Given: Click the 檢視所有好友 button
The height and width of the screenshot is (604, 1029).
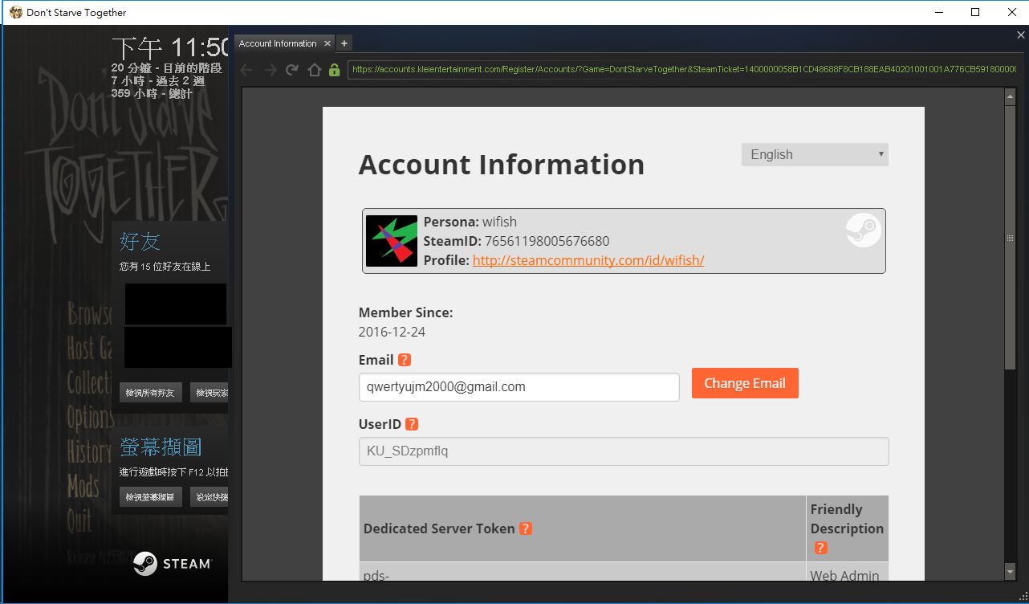Looking at the screenshot, I should click(x=151, y=393).
